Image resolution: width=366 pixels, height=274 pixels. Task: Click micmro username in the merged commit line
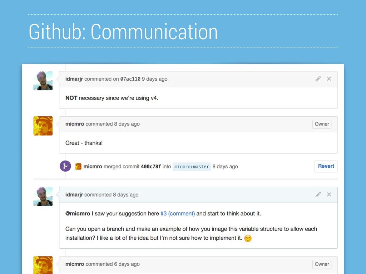coord(93,167)
